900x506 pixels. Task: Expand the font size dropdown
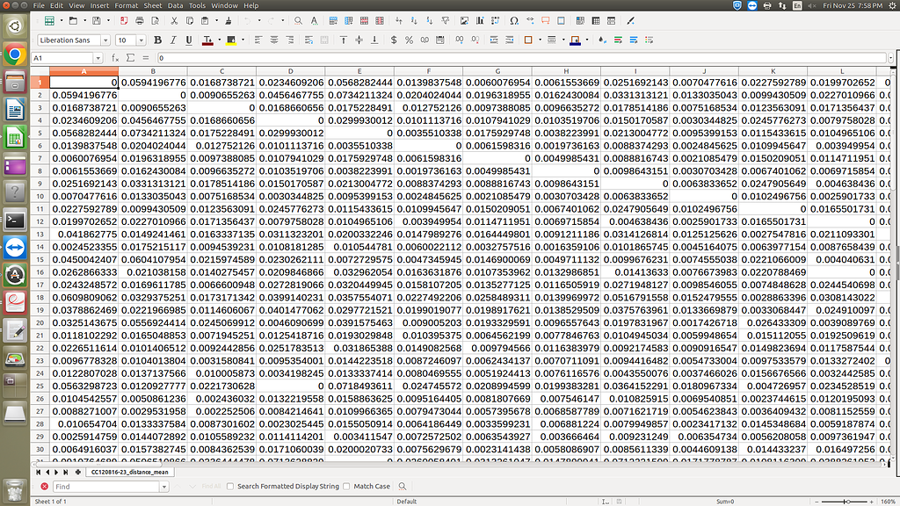pyautogui.click(x=142, y=40)
